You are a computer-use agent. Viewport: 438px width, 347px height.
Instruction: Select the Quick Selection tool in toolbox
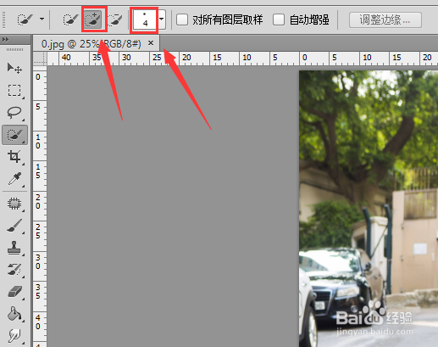14,135
